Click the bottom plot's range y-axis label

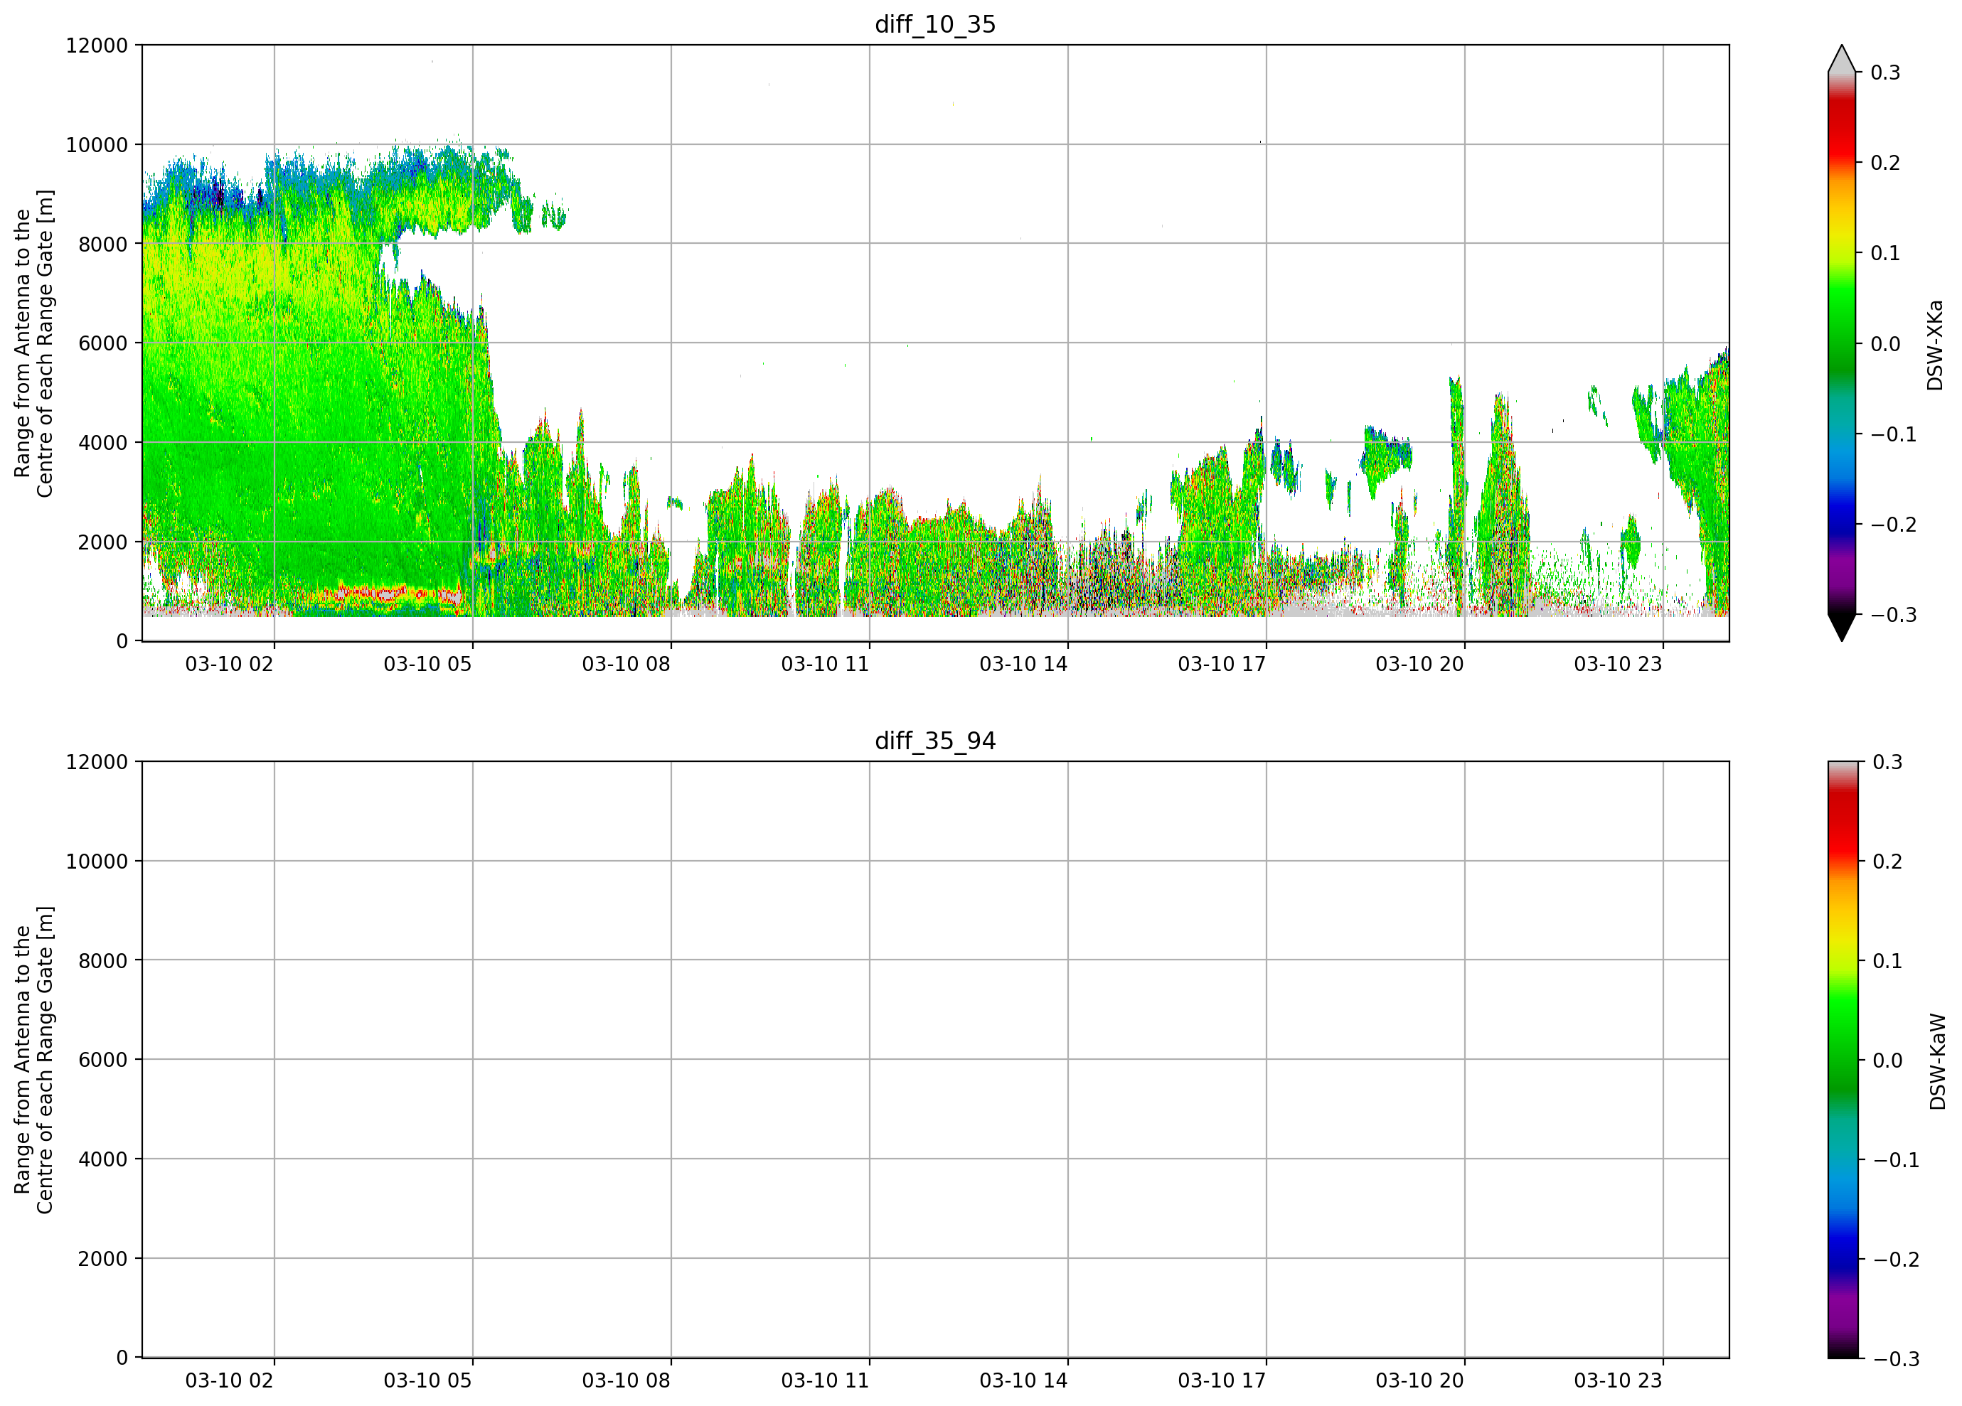[x=33, y=1059]
